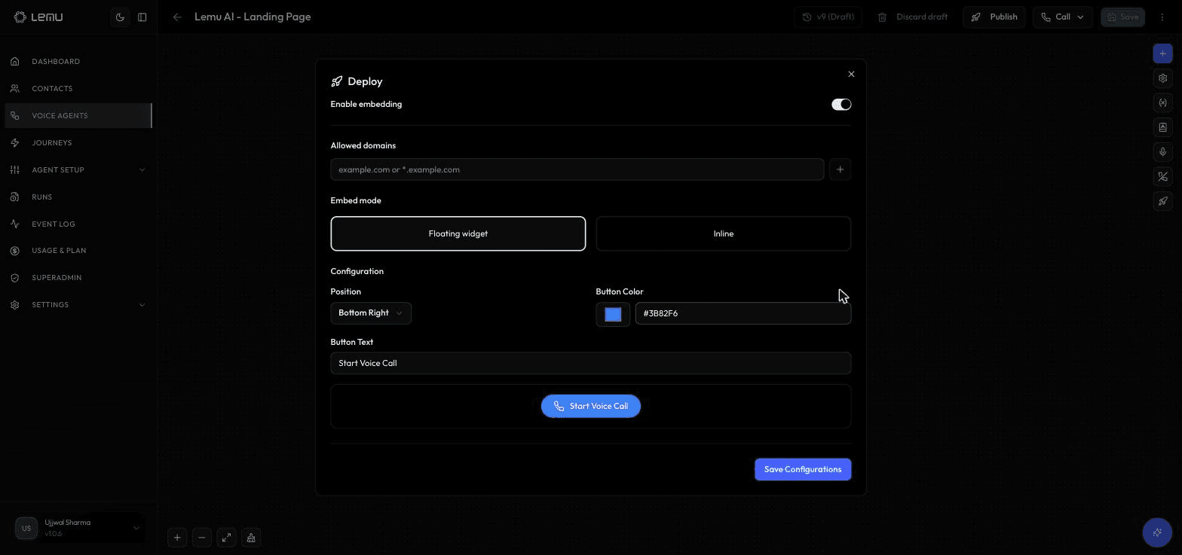The width and height of the screenshot is (1182, 555).
Task: Expand the Call dropdown
Action: click(x=1063, y=17)
